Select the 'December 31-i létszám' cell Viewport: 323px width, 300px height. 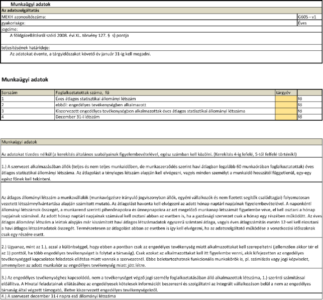165,117
